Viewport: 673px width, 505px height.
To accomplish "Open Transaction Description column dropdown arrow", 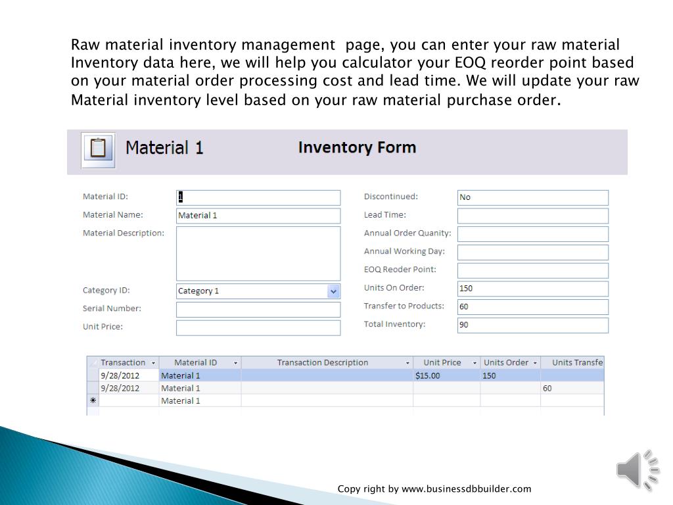I will click(407, 363).
